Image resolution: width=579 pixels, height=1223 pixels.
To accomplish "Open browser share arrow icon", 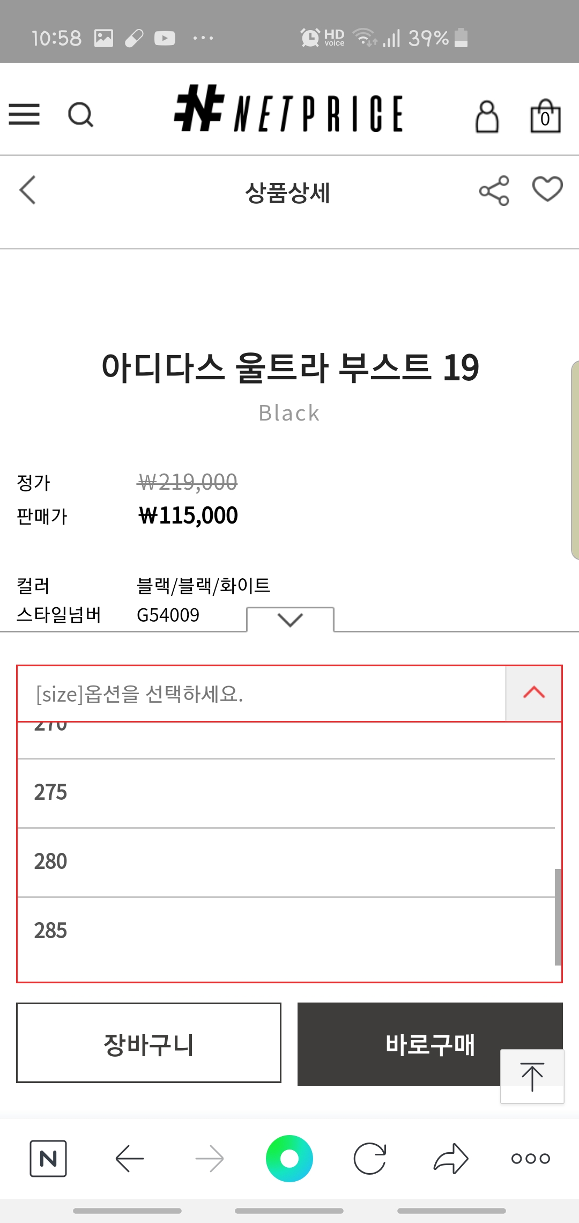I will [451, 1159].
